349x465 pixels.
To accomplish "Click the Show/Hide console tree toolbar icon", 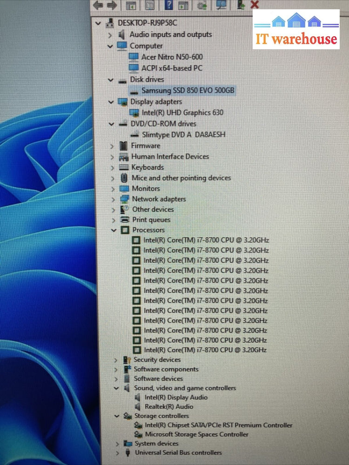I will point(131,6).
